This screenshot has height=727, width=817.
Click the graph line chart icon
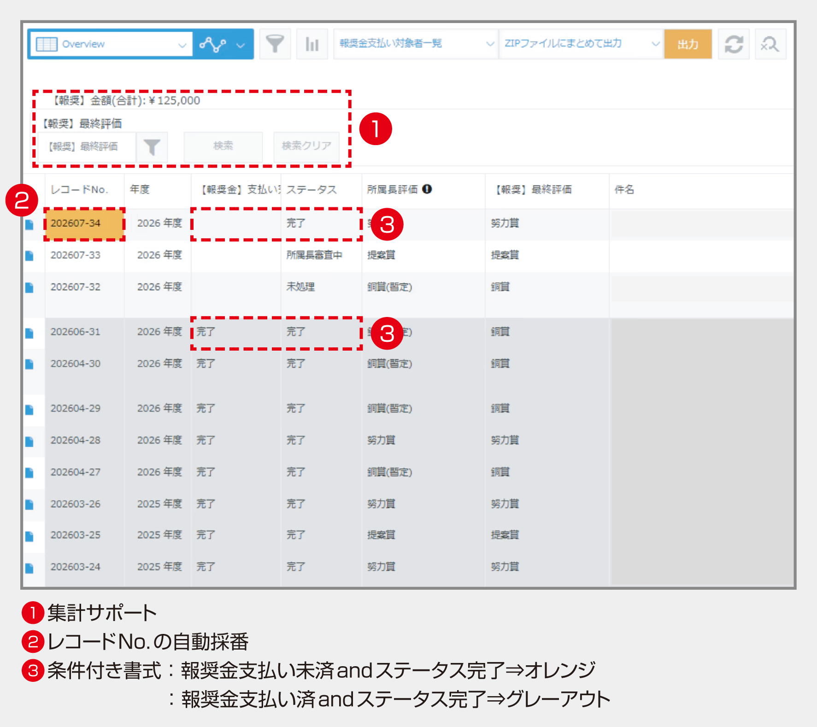[212, 45]
